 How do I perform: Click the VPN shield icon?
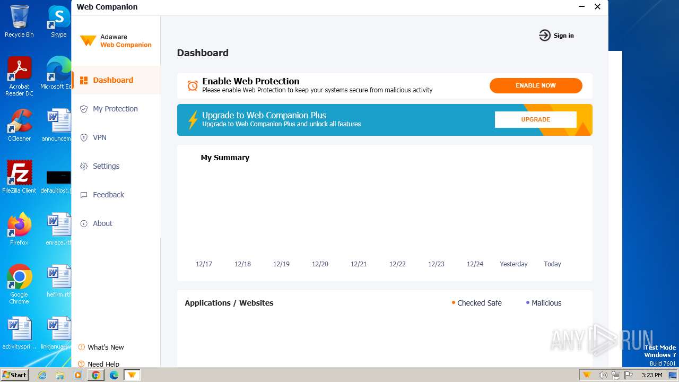coord(84,137)
